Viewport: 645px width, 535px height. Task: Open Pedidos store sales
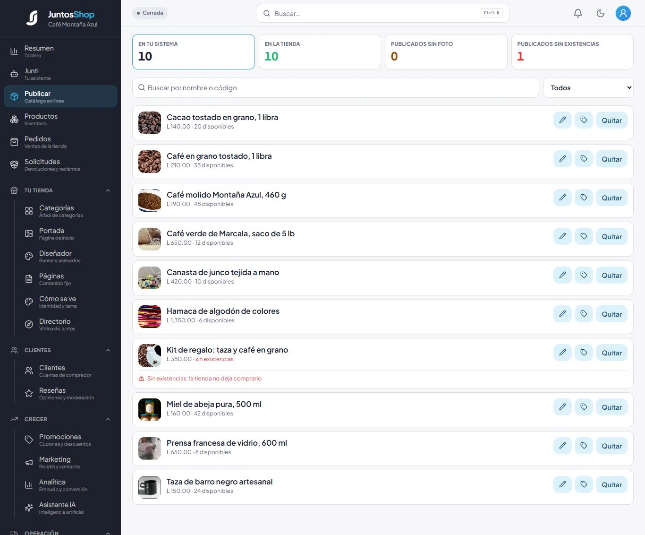point(60,142)
